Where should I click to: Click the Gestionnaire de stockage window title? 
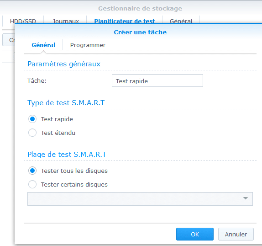click(x=140, y=8)
